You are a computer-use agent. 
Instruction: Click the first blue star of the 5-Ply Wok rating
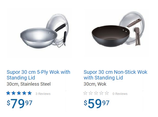tap(8, 93)
